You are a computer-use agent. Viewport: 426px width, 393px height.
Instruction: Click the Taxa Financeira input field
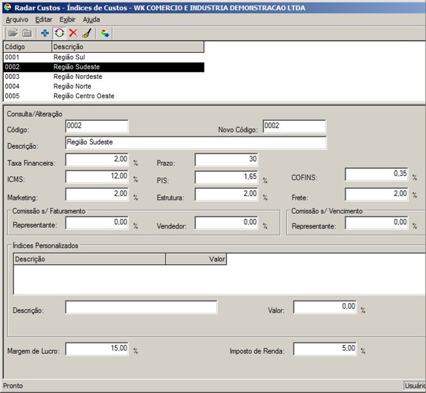click(x=97, y=160)
